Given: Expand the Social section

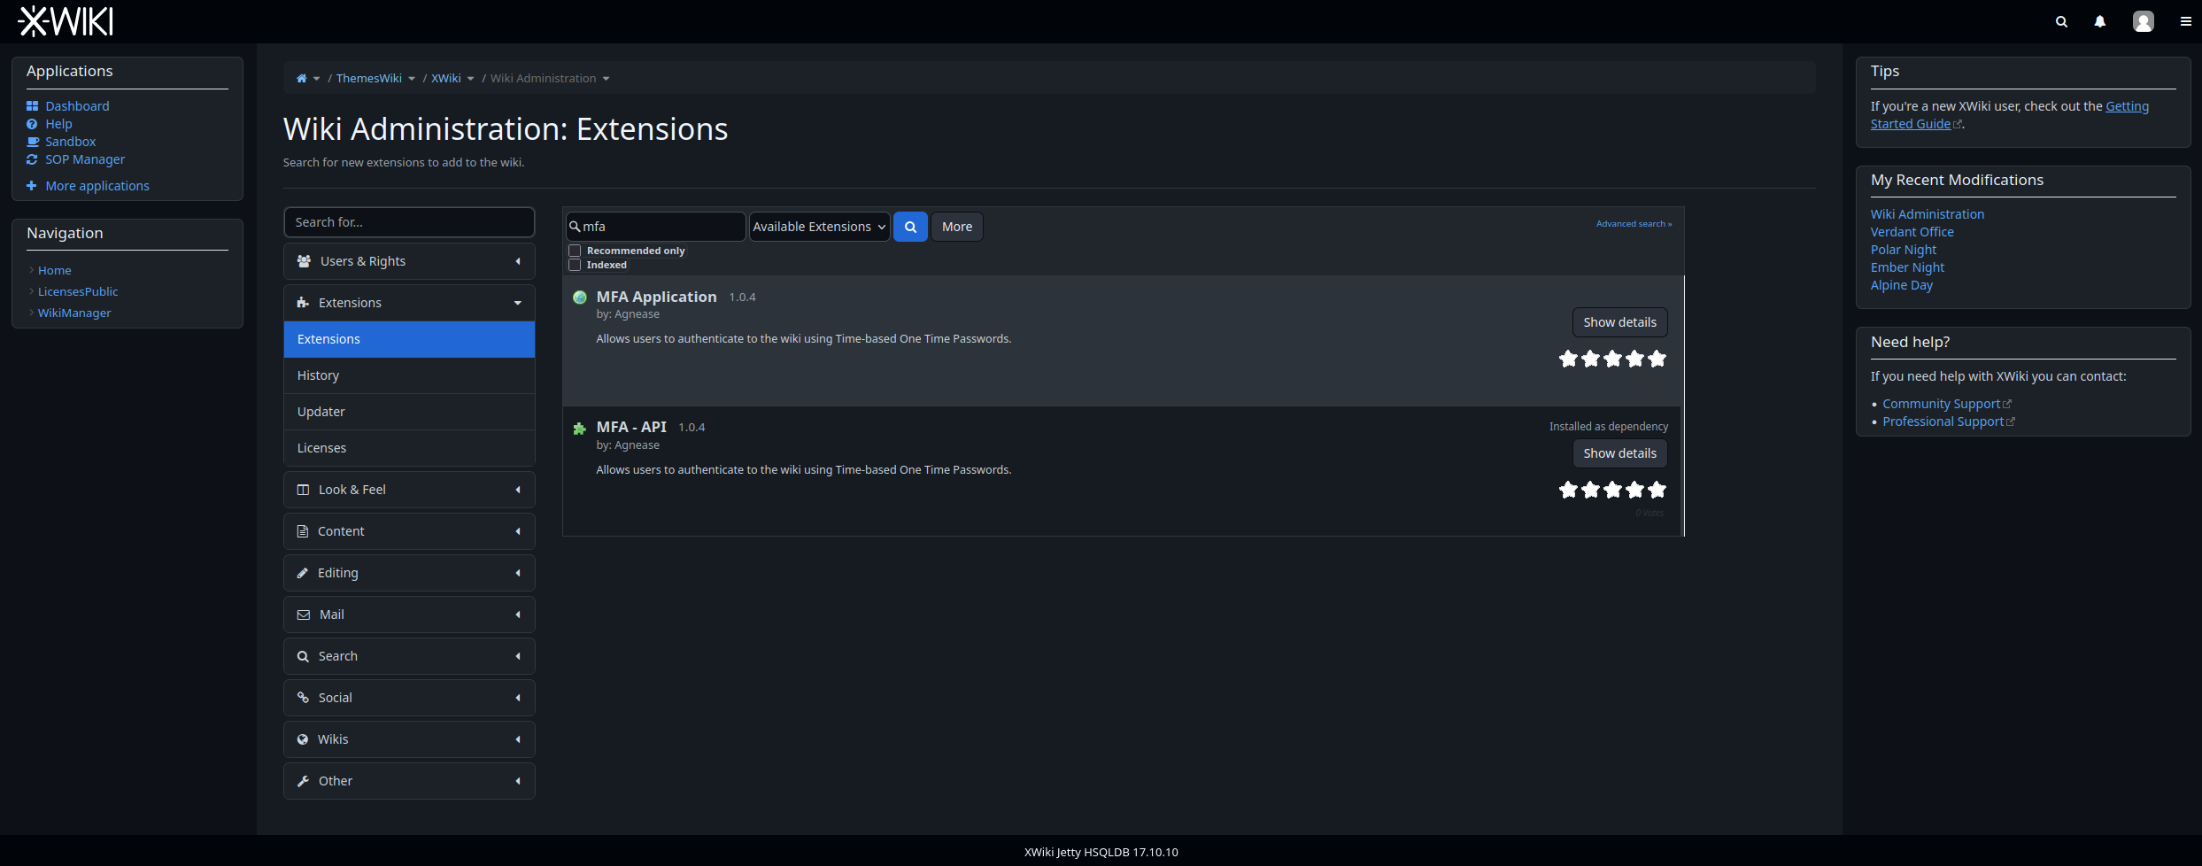Looking at the screenshot, I should tap(409, 698).
